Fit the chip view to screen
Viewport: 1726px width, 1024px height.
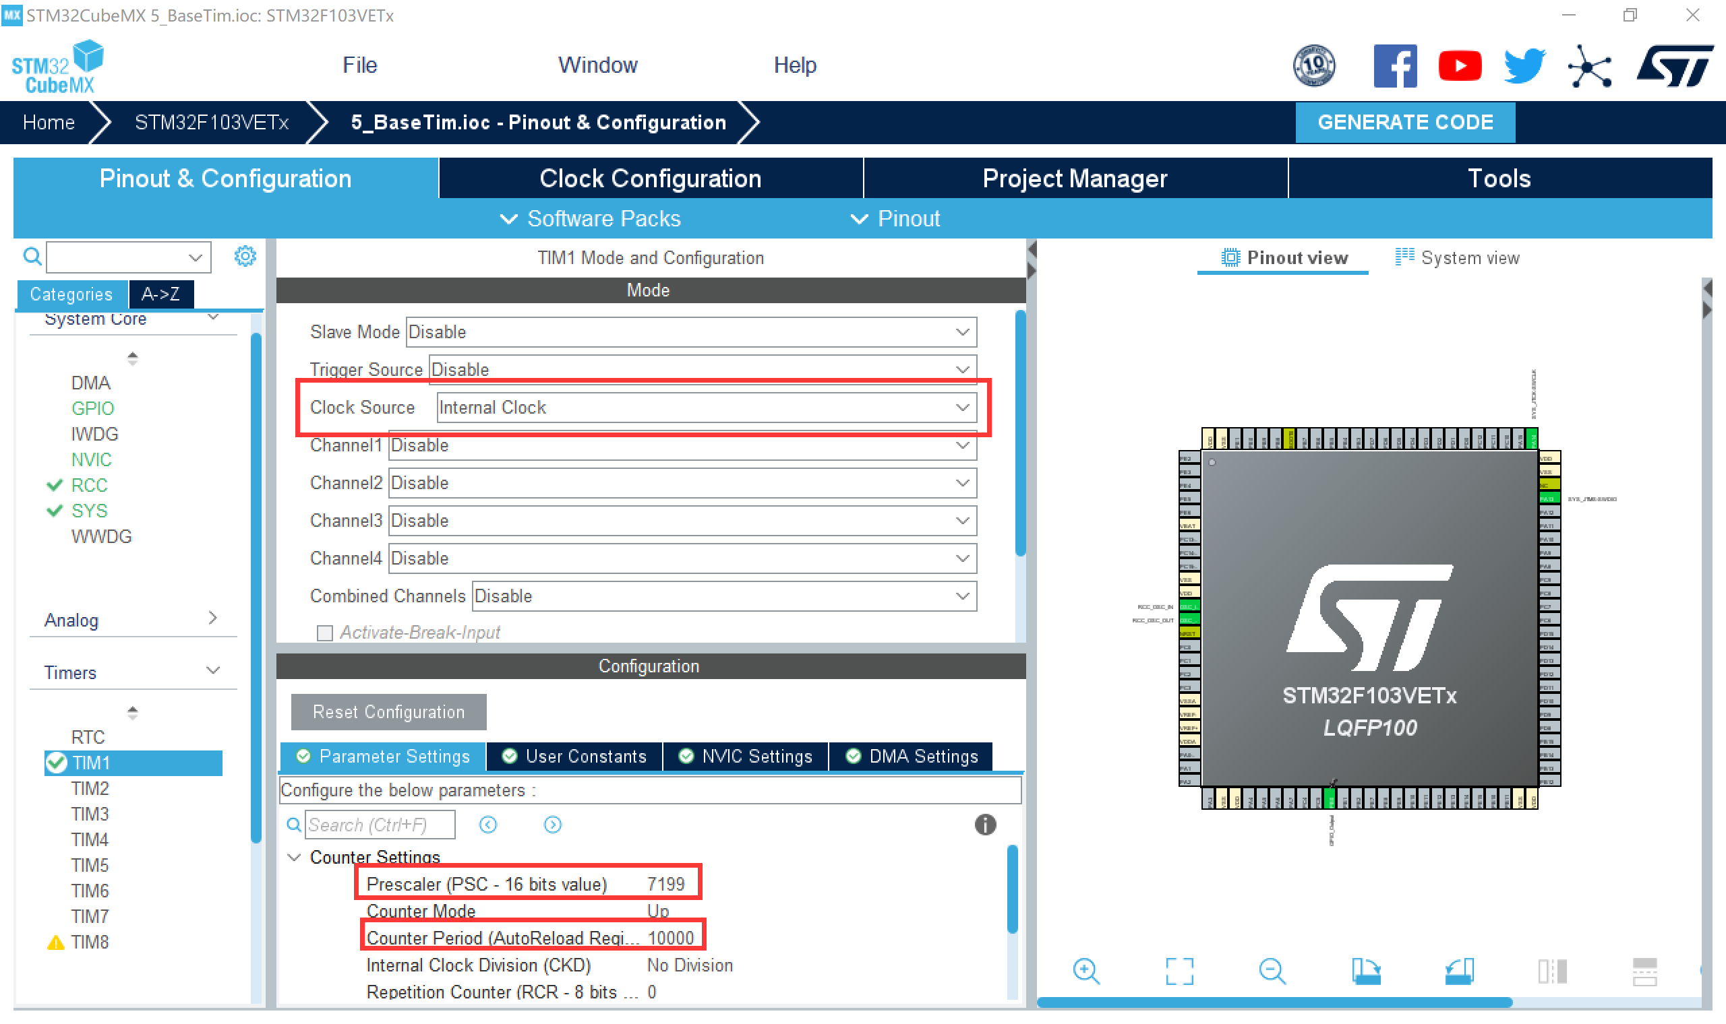[1179, 971]
